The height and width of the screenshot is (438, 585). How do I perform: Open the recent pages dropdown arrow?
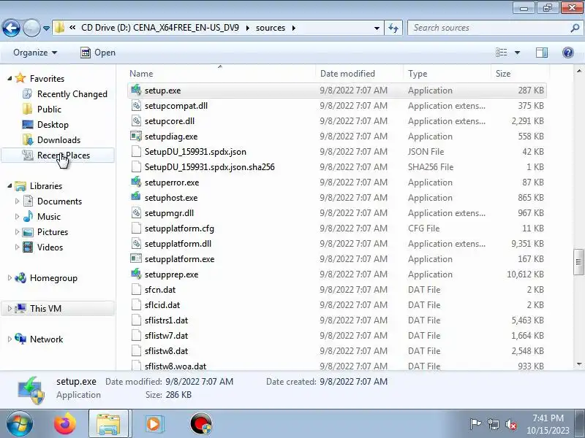point(46,28)
